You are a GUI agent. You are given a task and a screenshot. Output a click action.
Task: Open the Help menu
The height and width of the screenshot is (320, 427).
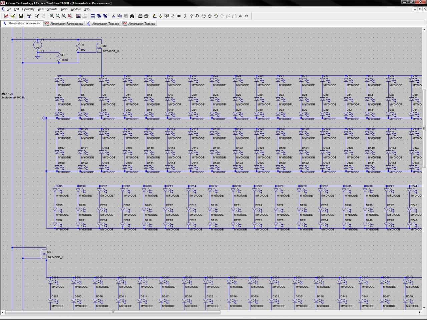87,9
